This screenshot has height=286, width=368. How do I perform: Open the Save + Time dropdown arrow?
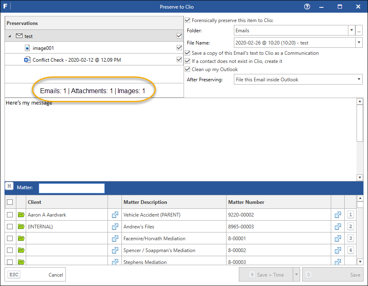pos(296,274)
